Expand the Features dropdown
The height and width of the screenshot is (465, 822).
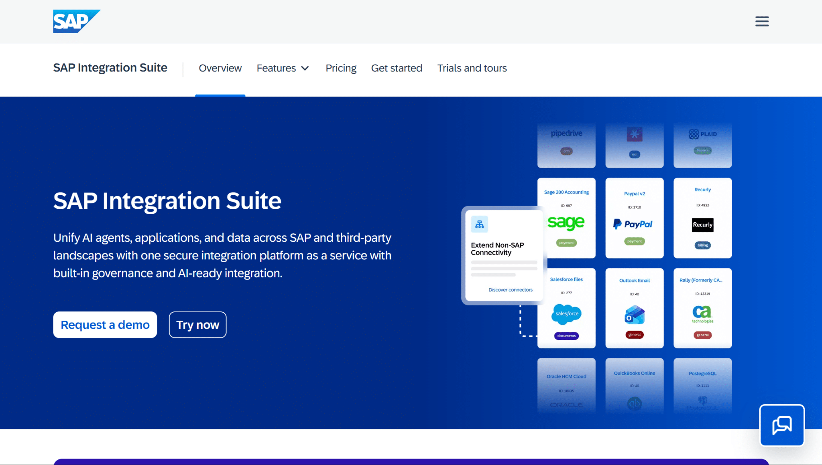pos(283,68)
